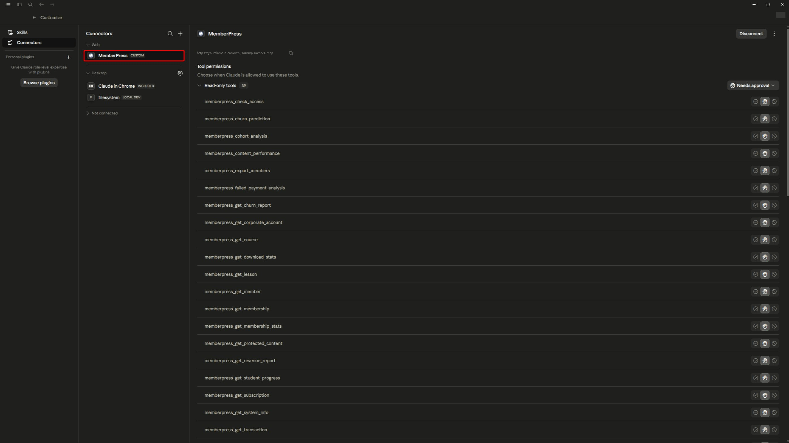Click the read-only tools count badge 39
This screenshot has width=789, height=443.
tap(244, 85)
